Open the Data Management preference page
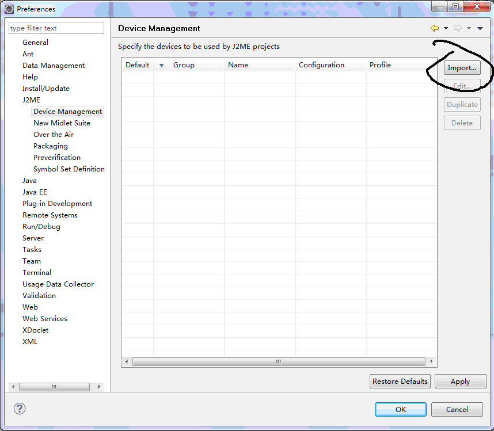 (54, 66)
